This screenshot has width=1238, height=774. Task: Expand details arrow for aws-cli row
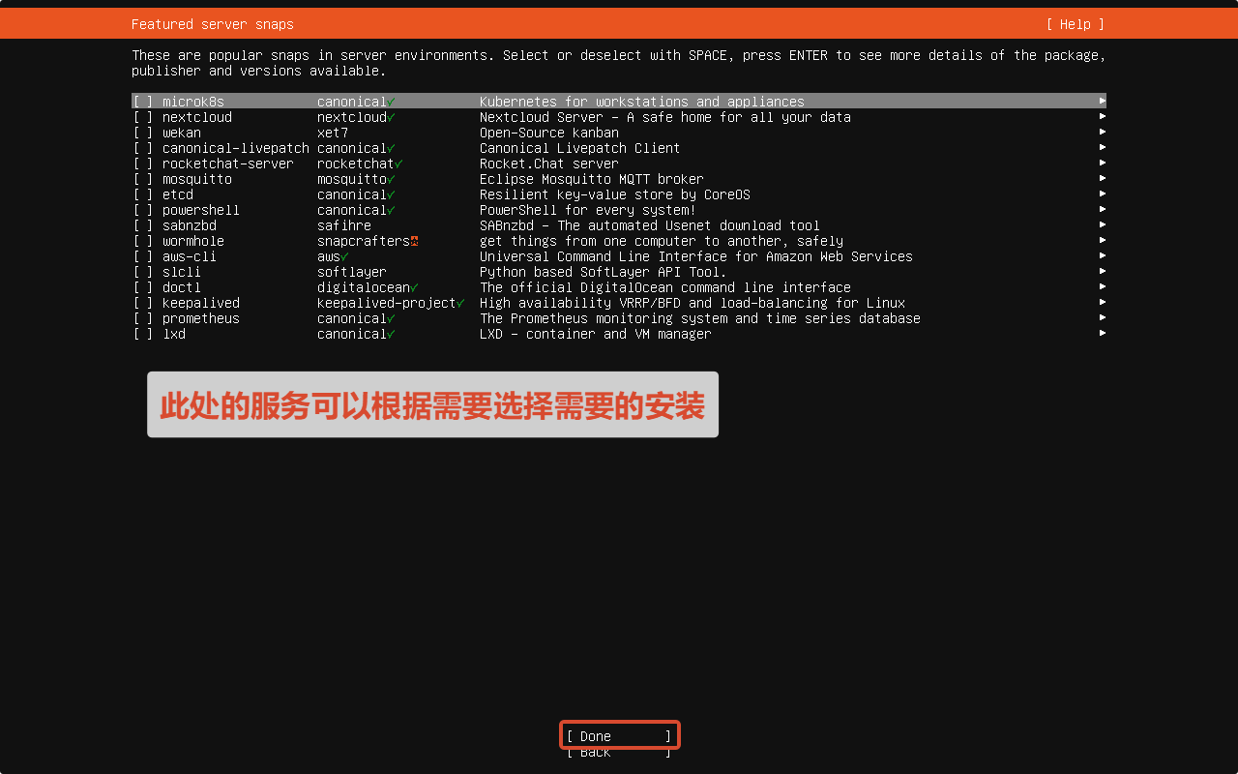1103,255
